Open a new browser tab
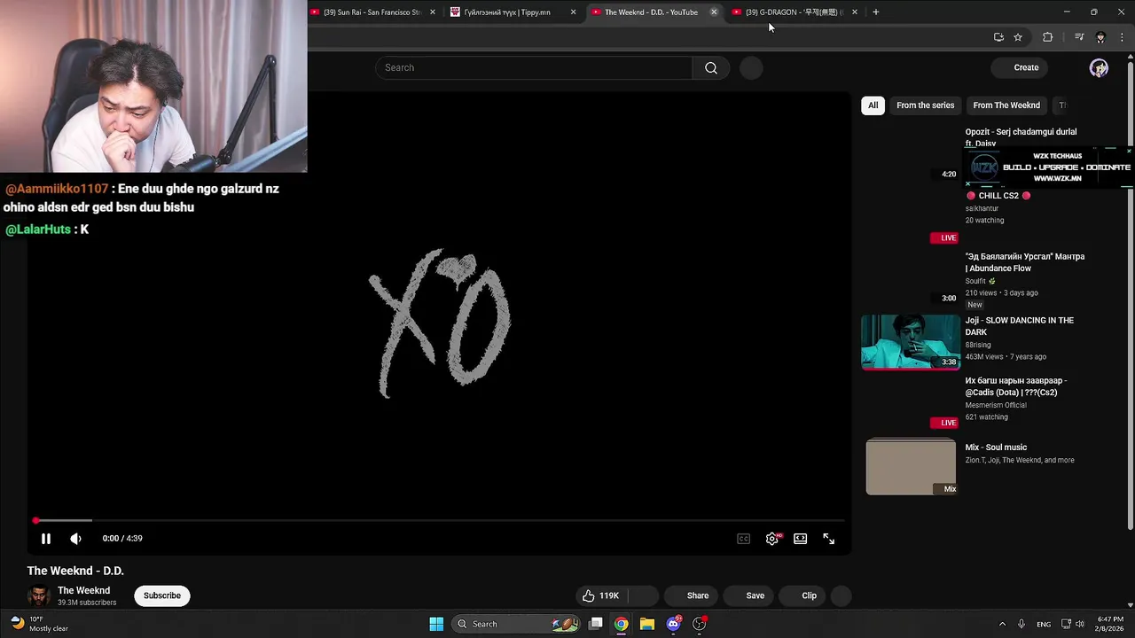1135x638 pixels. [x=876, y=12]
